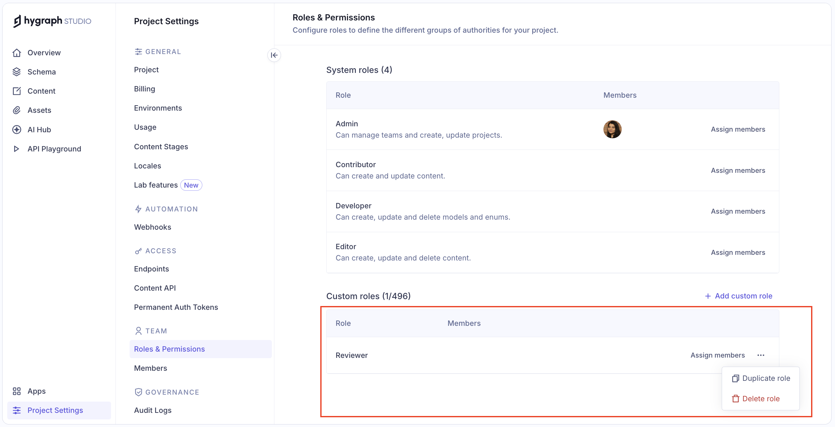Screen dimensions: 835x427
Task: Open the Usage settings page
Action: tap(145, 127)
